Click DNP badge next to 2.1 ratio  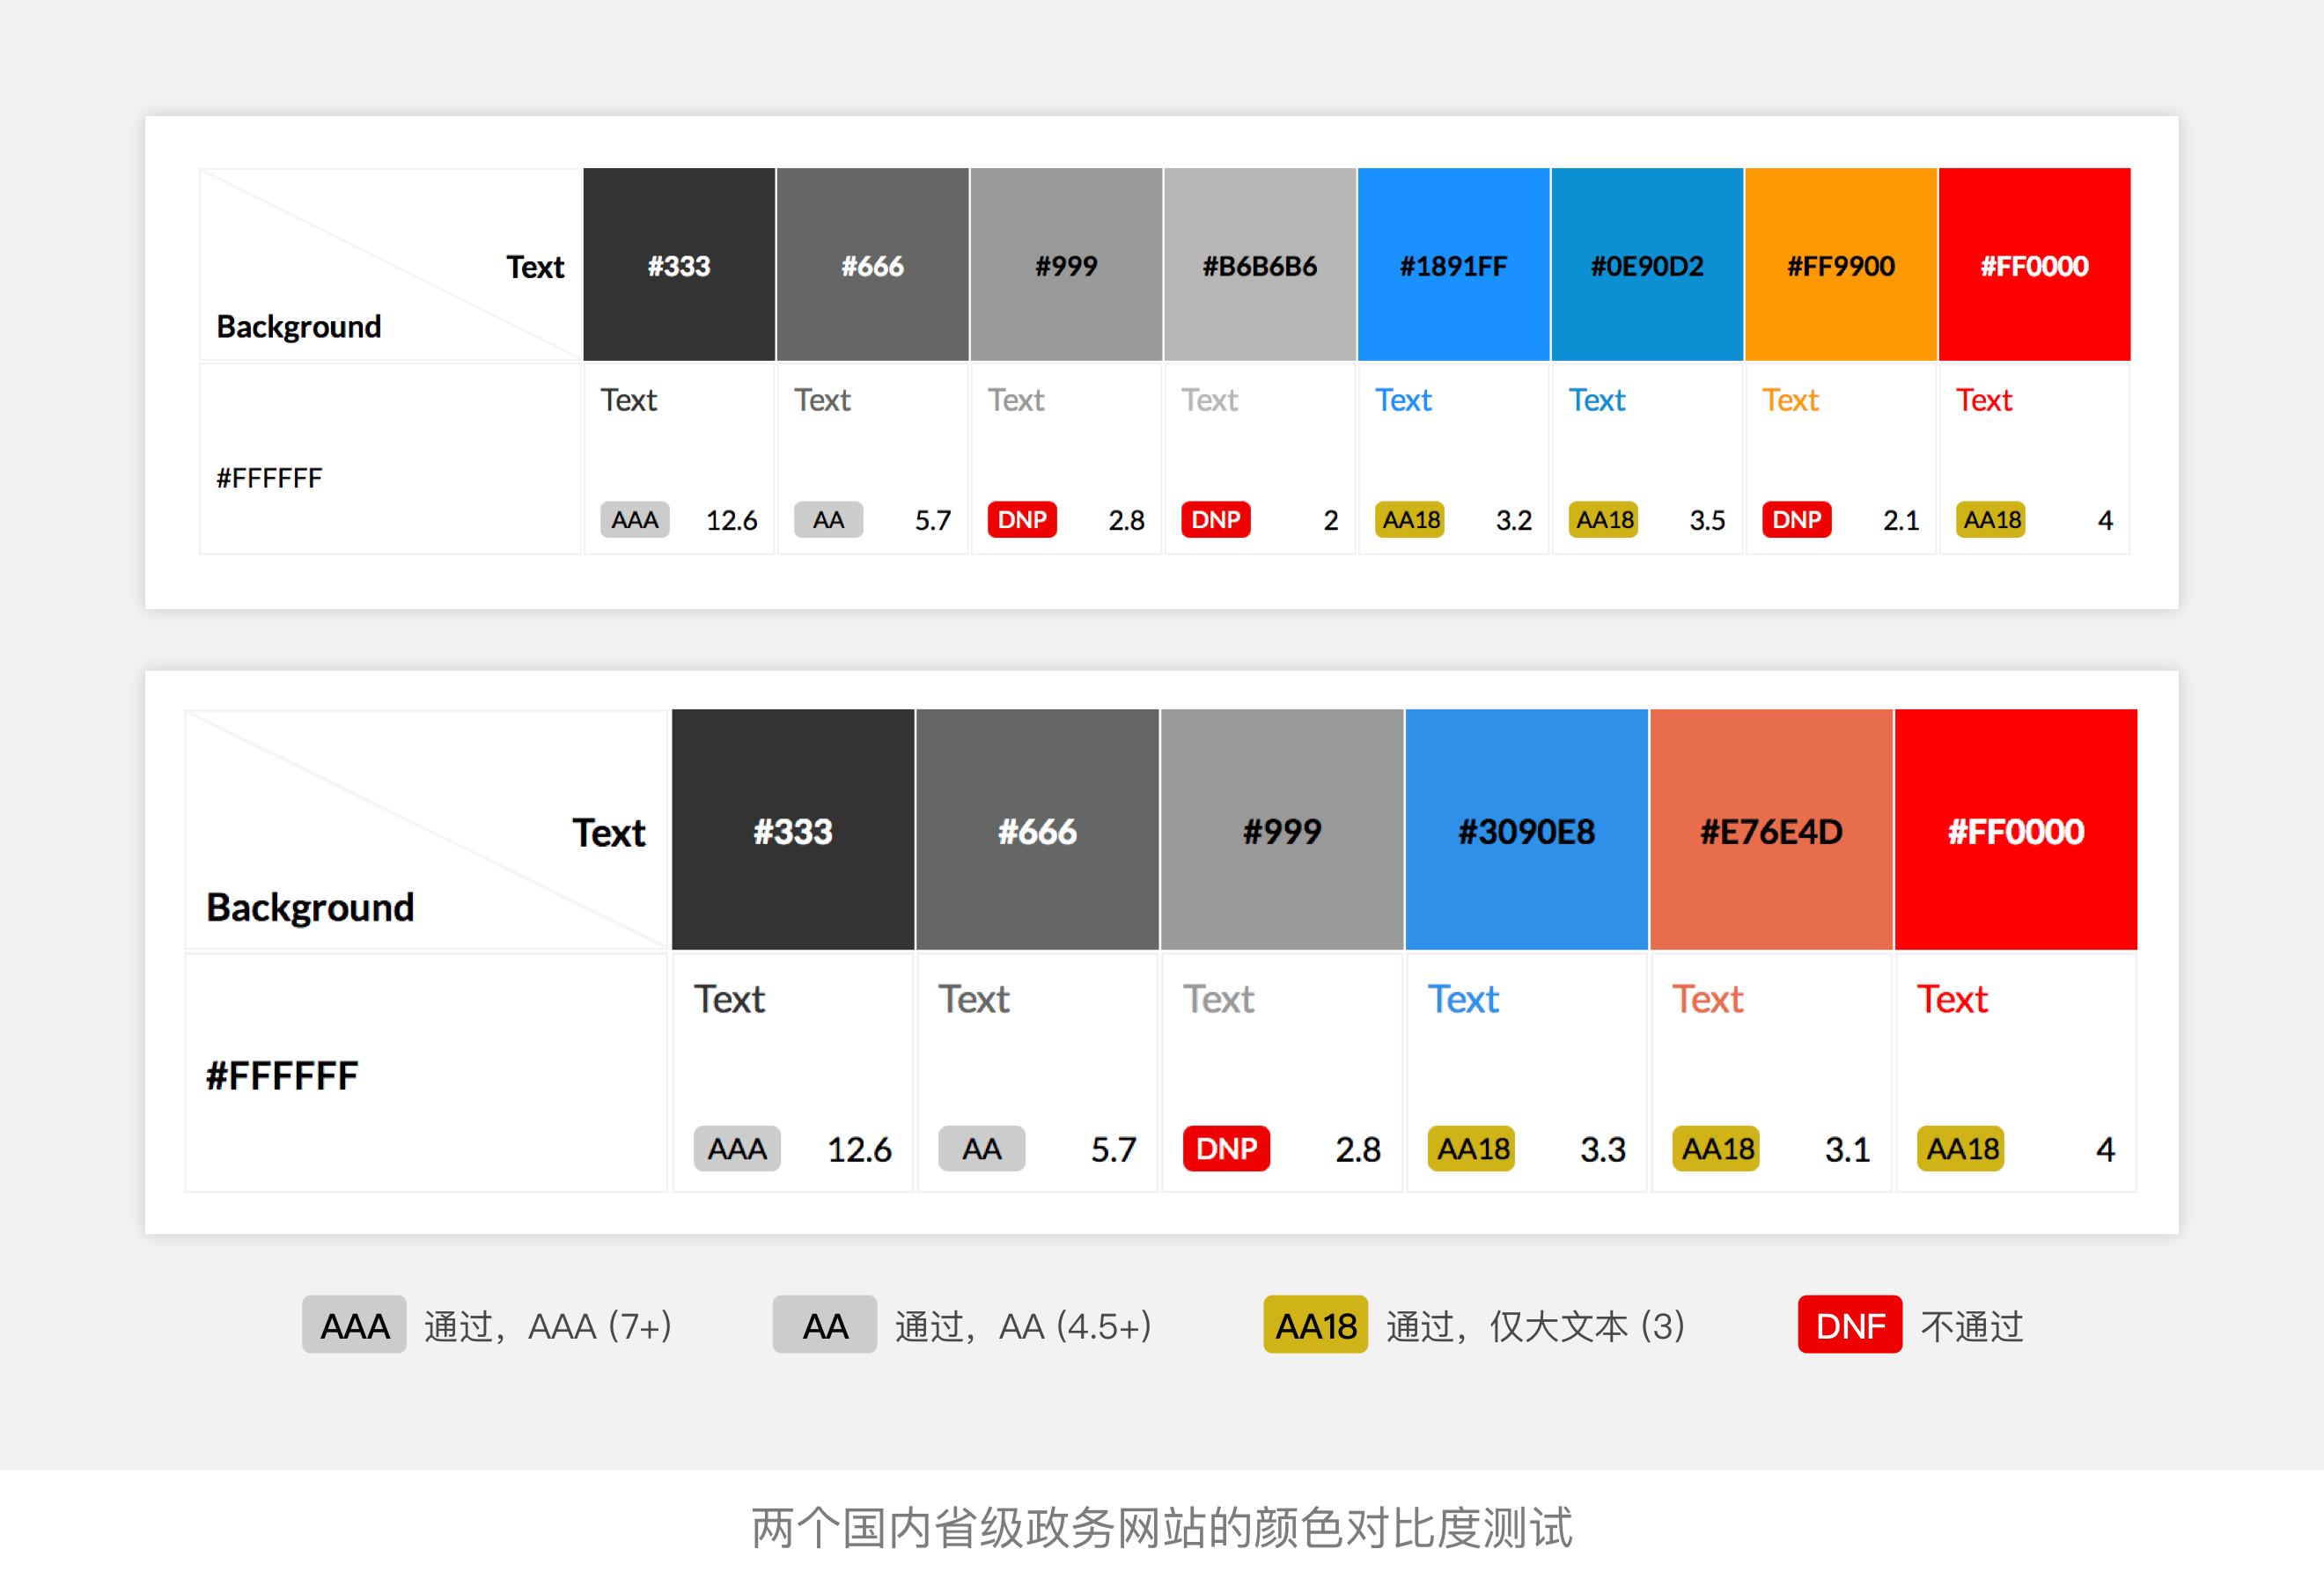[x=1796, y=520]
